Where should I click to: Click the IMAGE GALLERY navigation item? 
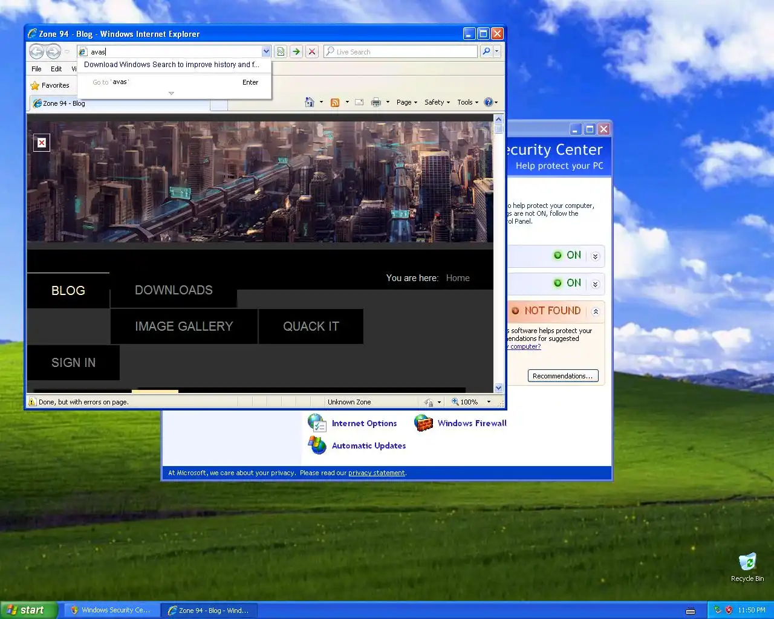pos(184,326)
